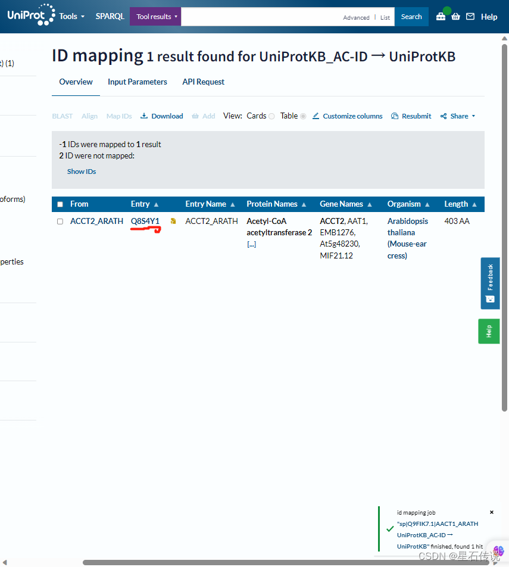Open entry Q8S4Y1 link
Screen dimensions: 509x567
(145, 221)
